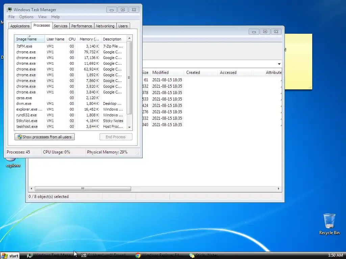This screenshot has width=346, height=259.
Task: Click the process list scroll up arrow
Action: 129,38
